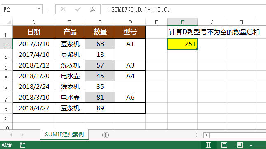Viewport: 266px width, 149px height.
Task: Click the zoom out minus button
Action: coord(251,145)
